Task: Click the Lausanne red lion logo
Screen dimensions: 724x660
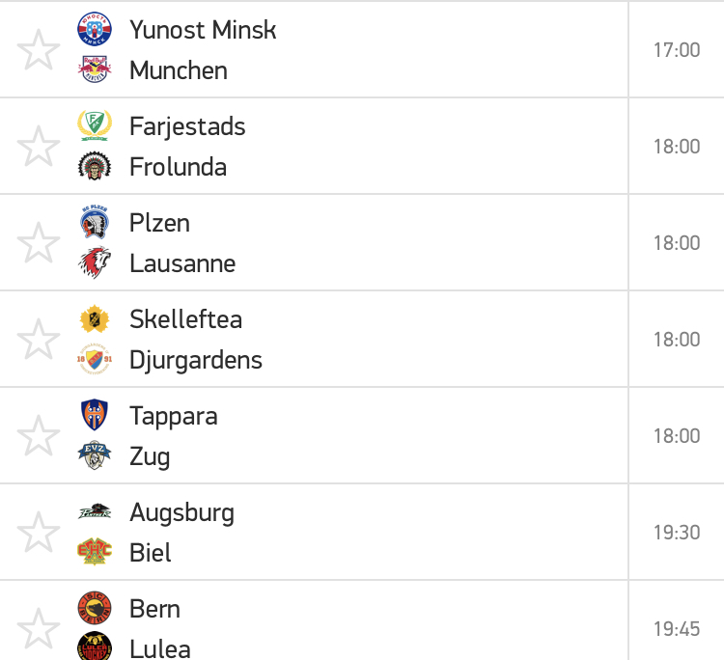Action: click(95, 262)
